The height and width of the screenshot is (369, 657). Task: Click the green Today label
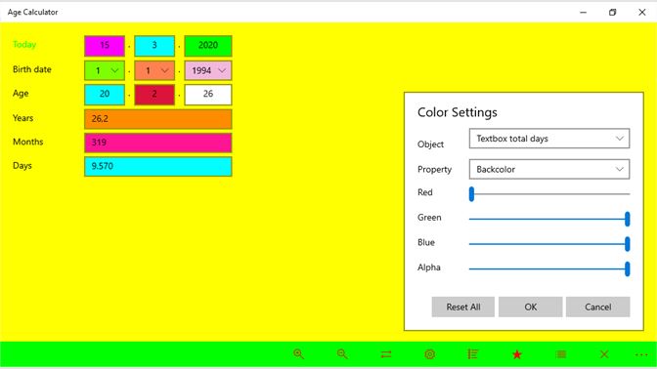coord(24,44)
